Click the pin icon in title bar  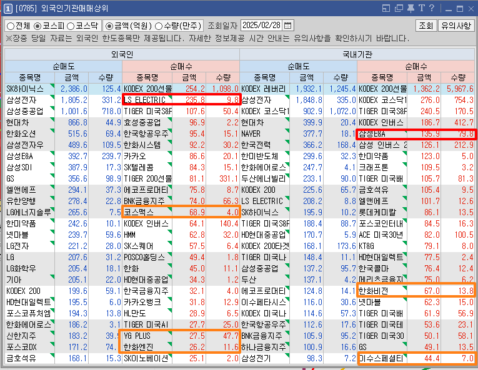tap(411, 8)
